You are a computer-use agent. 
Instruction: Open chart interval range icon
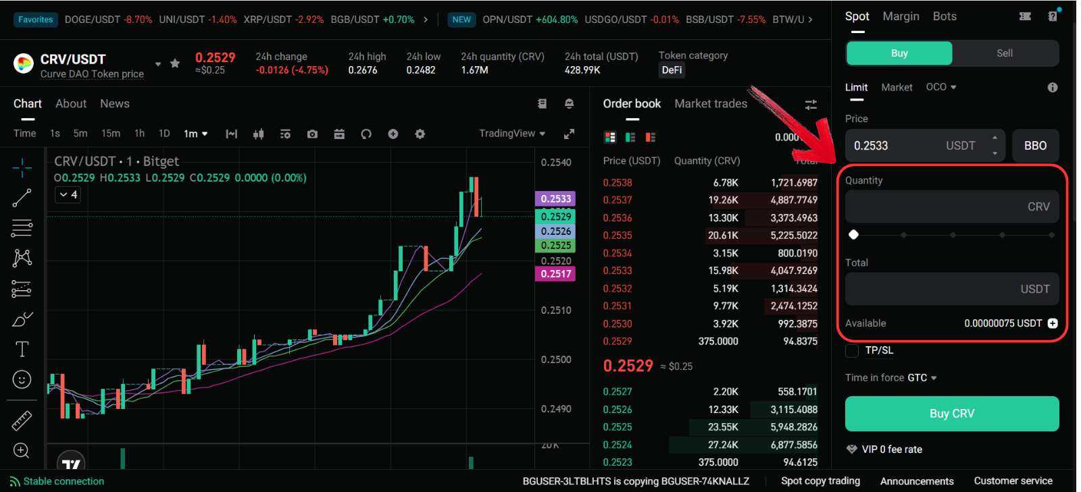(232, 134)
